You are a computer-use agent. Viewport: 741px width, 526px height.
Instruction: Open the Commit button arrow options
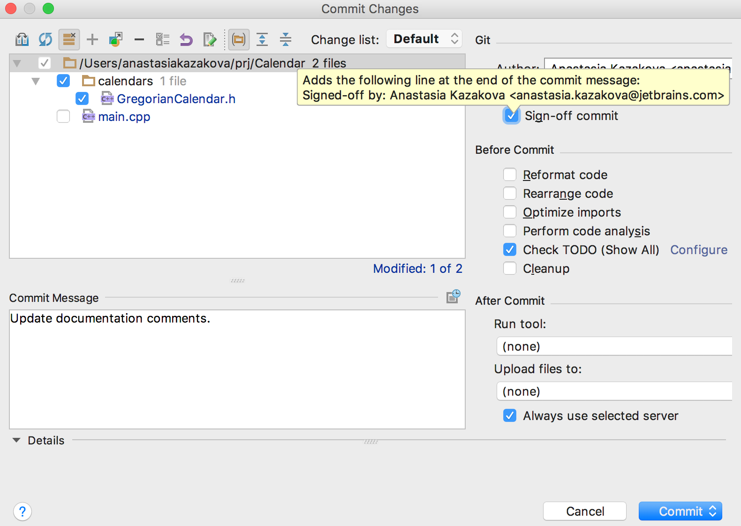coord(713,511)
